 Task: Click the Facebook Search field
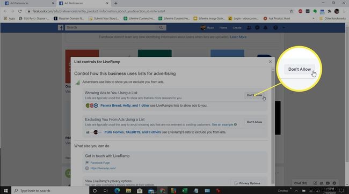[115, 27]
